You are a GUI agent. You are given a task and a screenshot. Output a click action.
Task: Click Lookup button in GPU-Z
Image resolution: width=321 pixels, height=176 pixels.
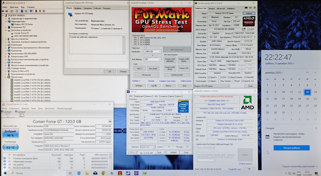click(x=249, y=13)
